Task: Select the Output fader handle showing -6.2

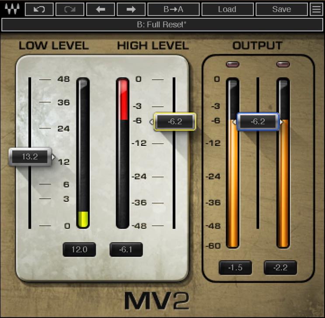Action: pyautogui.click(x=258, y=121)
